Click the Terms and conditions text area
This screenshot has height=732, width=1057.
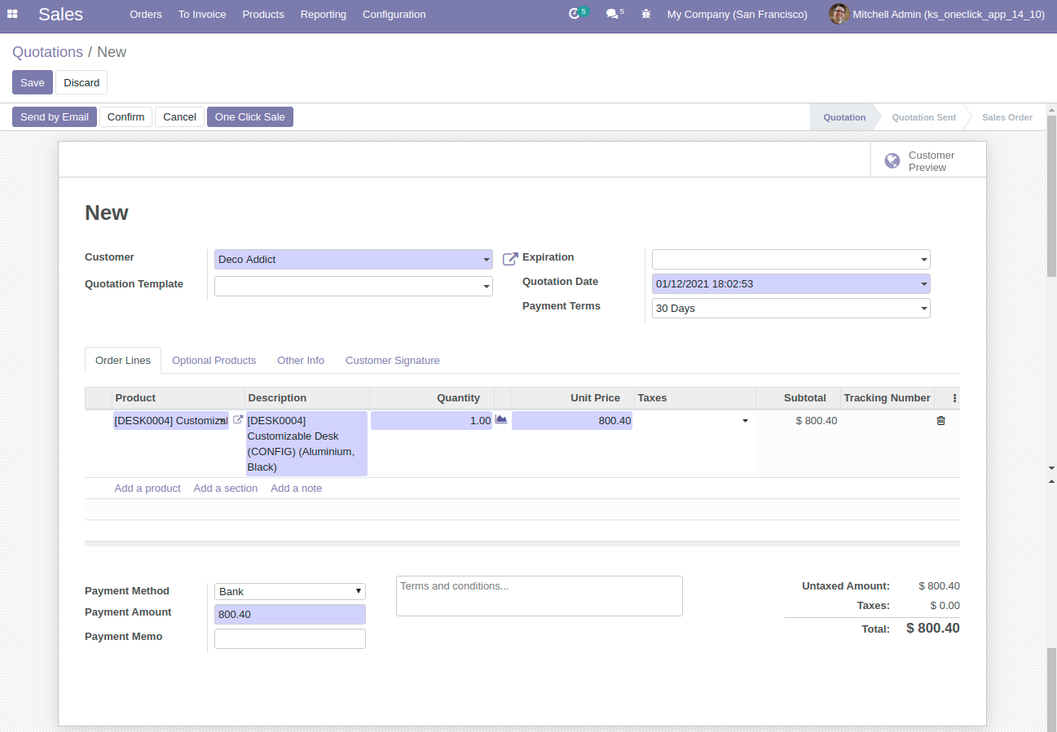539,596
